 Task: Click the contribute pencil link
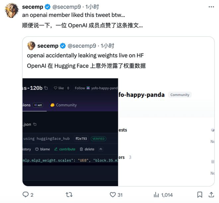pos(65,149)
